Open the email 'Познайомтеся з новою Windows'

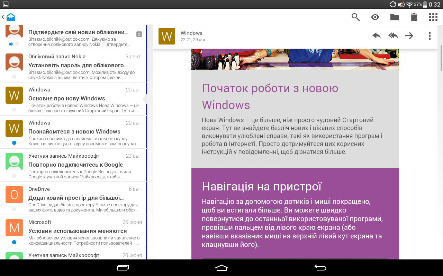coord(73,132)
